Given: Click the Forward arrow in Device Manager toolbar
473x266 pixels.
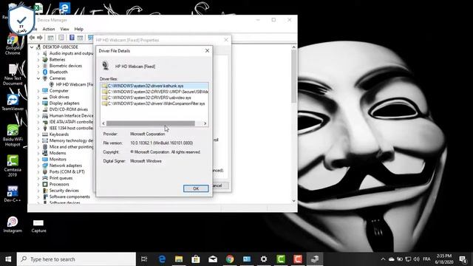Looking at the screenshot, I should tap(39, 38).
